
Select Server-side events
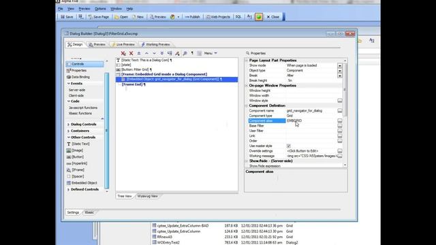coord(77,90)
